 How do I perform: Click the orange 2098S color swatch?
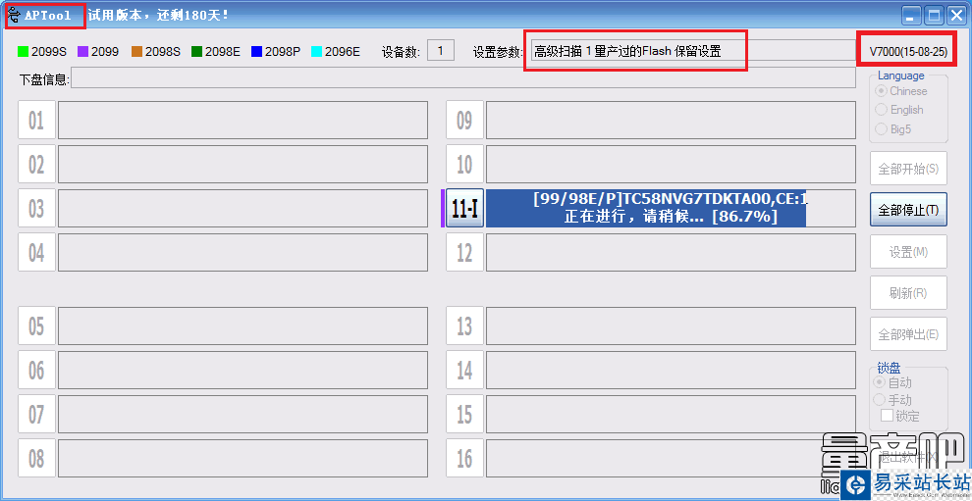(x=137, y=52)
